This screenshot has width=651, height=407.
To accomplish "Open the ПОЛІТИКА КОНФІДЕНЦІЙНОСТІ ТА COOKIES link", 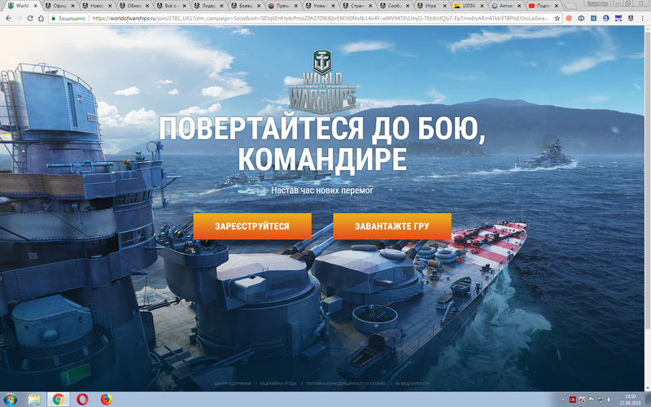I will click(346, 383).
